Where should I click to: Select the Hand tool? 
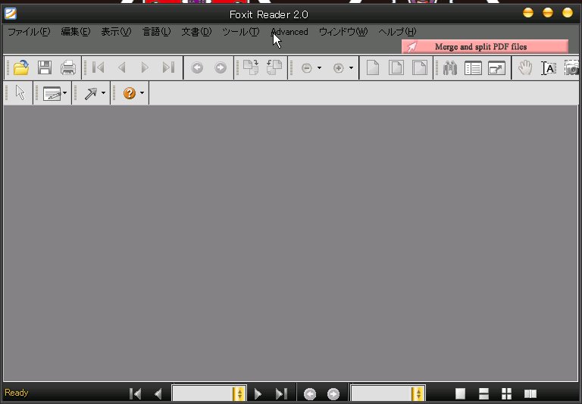525,68
